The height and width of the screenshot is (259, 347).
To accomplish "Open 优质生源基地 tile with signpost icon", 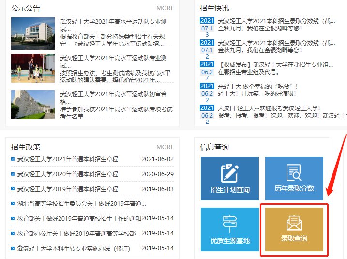I will [x=230, y=229].
